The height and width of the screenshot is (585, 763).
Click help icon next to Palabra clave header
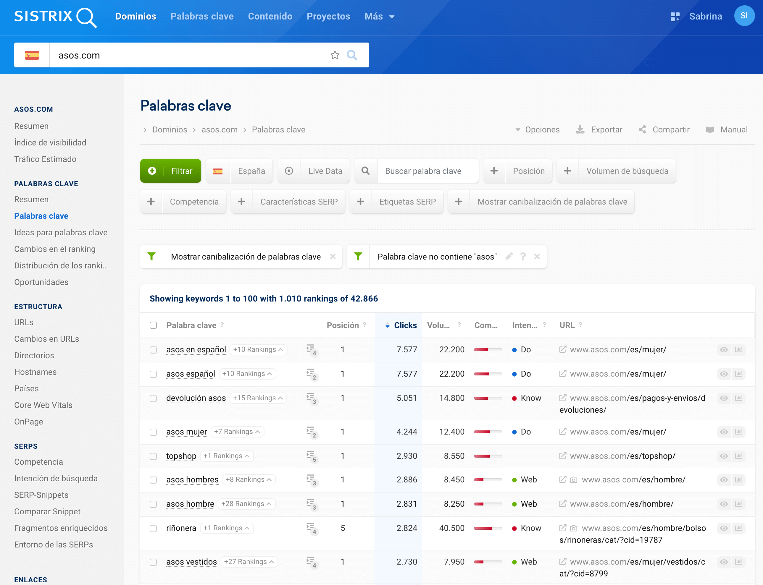coord(222,325)
